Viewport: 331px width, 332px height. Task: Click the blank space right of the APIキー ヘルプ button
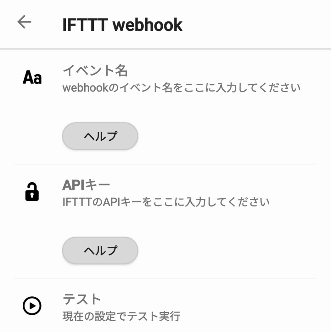pos(227,250)
